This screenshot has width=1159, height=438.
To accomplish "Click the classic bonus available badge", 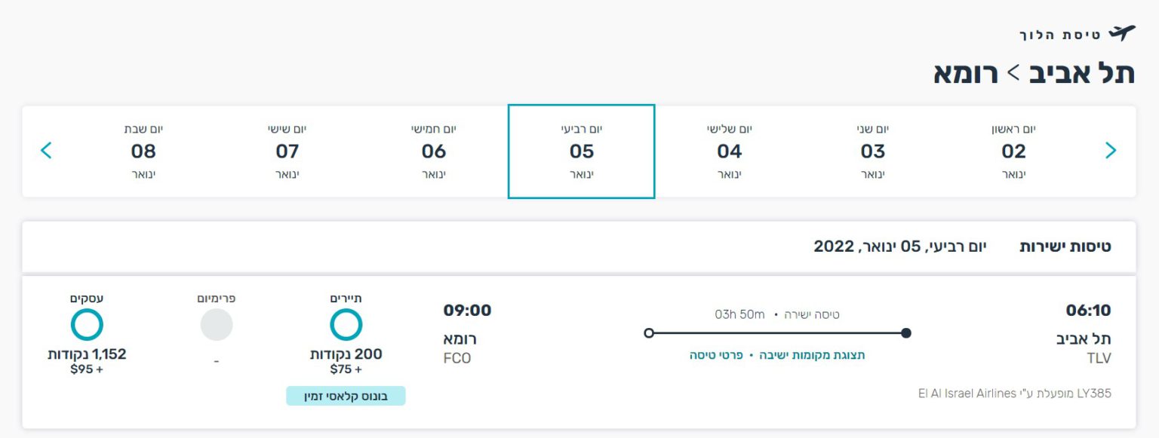I will tap(346, 396).
